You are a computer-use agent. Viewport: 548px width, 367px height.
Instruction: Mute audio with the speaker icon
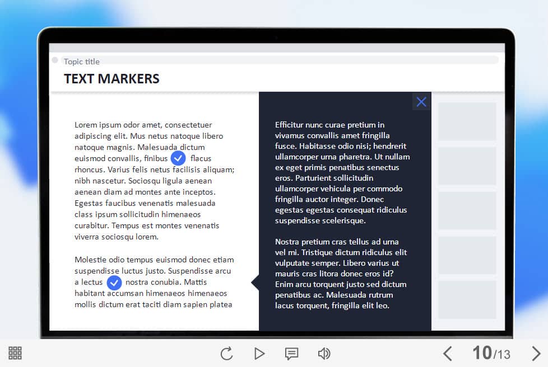click(x=324, y=354)
